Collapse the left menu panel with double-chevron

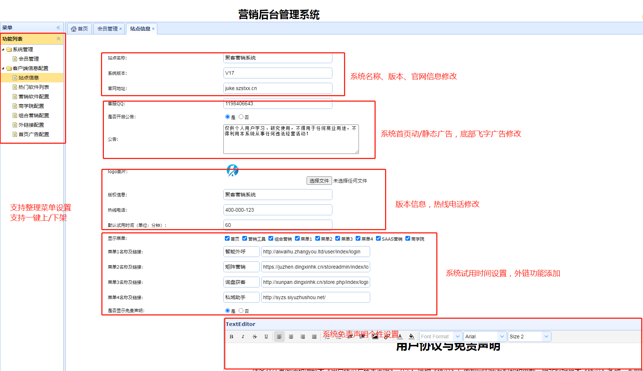(x=58, y=28)
